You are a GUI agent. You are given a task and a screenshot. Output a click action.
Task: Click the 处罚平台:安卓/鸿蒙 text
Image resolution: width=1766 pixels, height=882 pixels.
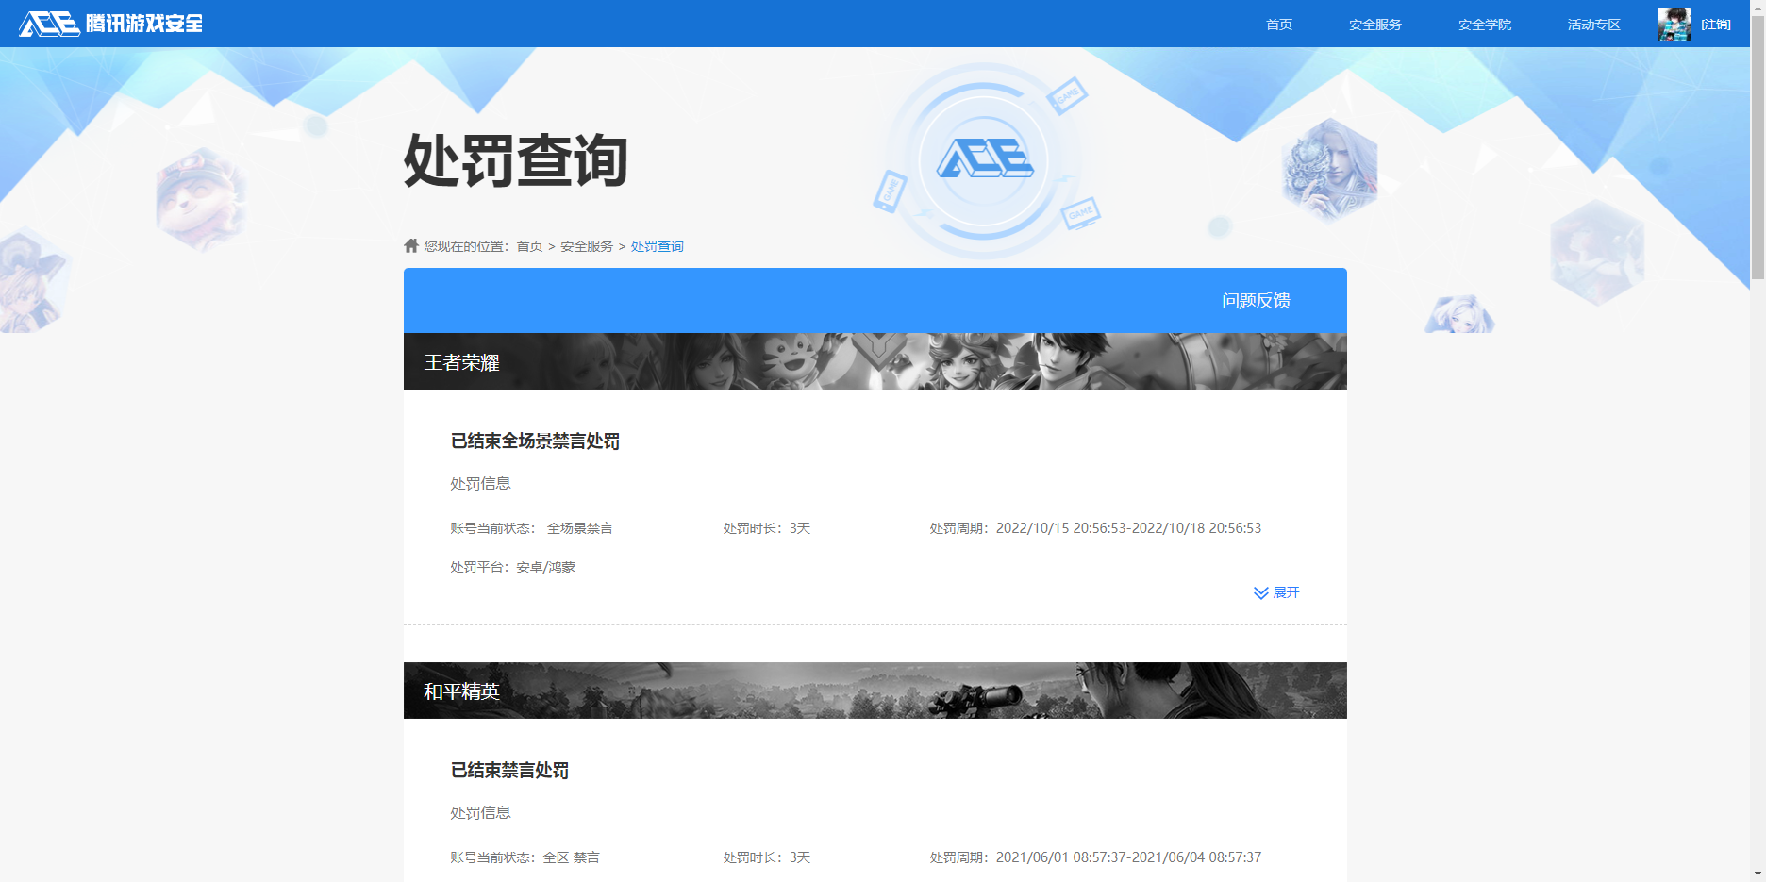[512, 567]
